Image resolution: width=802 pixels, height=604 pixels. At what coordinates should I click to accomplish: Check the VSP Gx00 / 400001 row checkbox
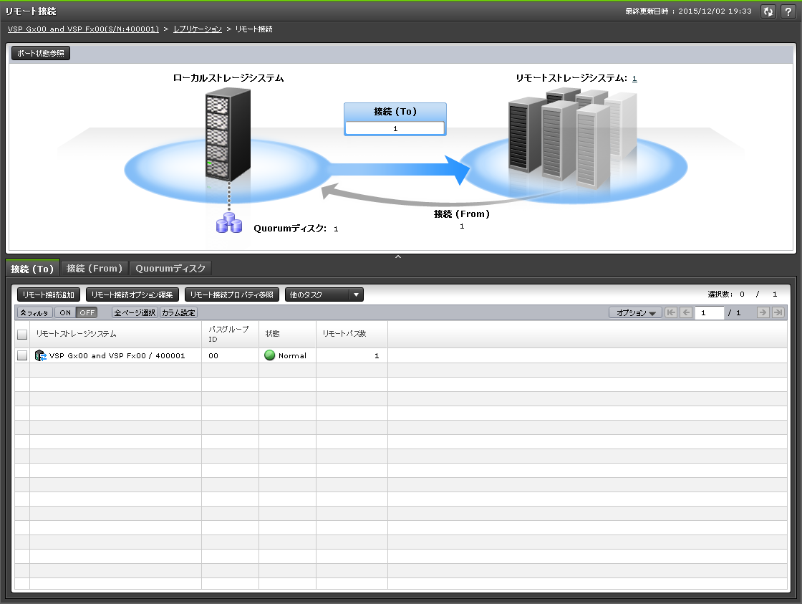point(22,355)
